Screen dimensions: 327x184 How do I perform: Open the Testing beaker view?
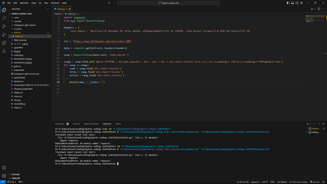coord(4,51)
